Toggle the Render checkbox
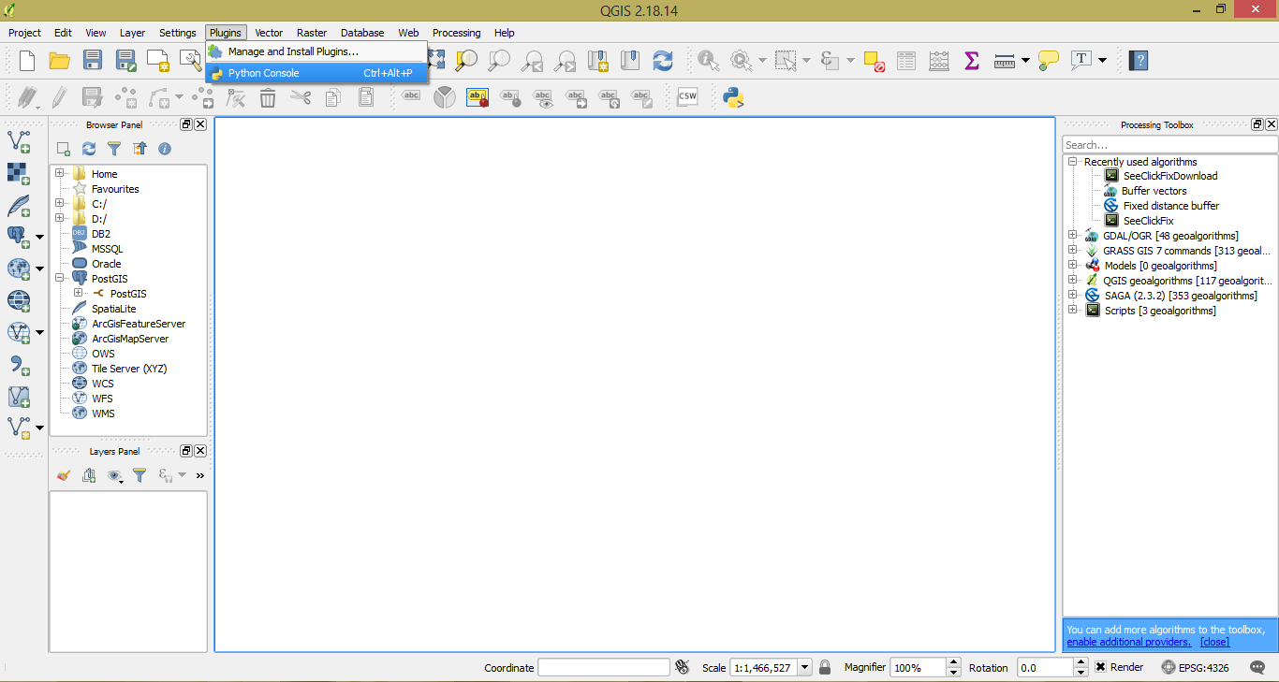Screen dimensions: 1279x682 click(1101, 667)
